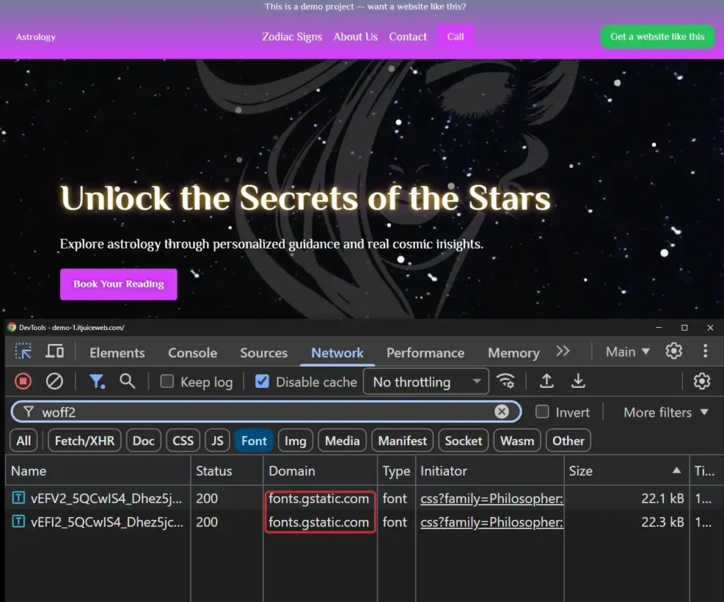Sort by the Name column header
Viewport: 724px width, 602px height.
(98, 471)
